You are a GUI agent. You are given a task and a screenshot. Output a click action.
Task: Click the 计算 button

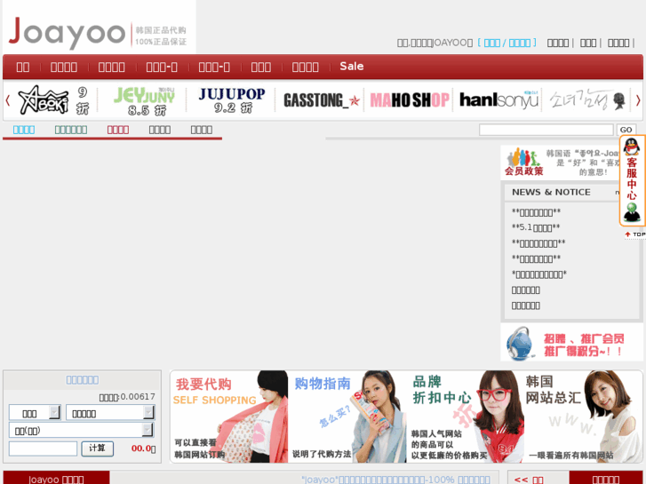pyautogui.click(x=97, y=448)
